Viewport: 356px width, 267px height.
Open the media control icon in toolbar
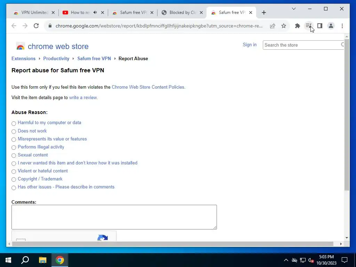[x=309, y=26]
